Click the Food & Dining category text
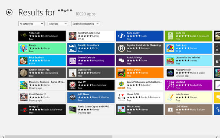This screenshot has width=220, height=138. click(51, 73)
